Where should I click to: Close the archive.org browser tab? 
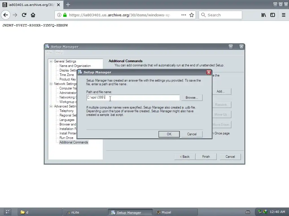click(58, 5)
